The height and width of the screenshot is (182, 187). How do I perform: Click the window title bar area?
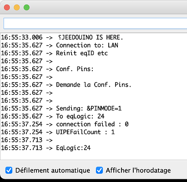tap(106, 7)
